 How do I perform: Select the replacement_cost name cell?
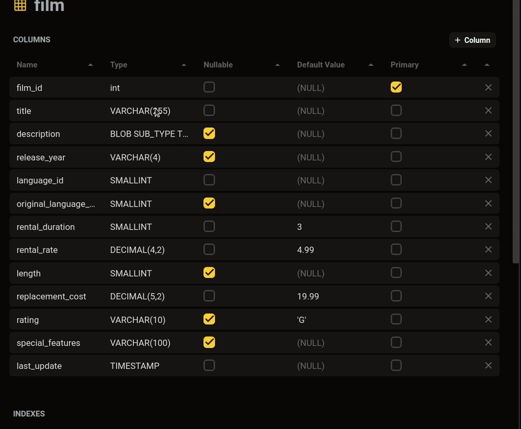click(x=51, y=296)
